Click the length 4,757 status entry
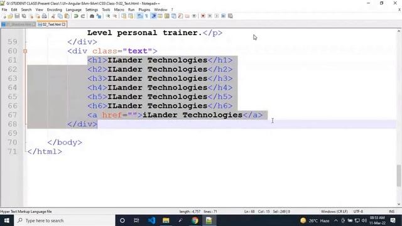This screenshot has height=226, width=402. click(190, 212)
